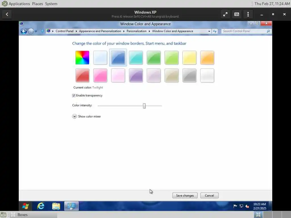Click the workspace switcher icon
This screenshot has width=291, height=218.
tap(258, 215)
